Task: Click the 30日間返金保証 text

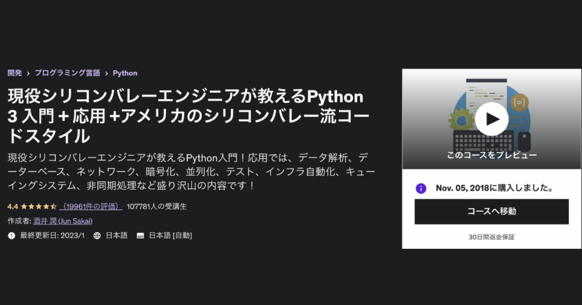Action: pos(492,237)
